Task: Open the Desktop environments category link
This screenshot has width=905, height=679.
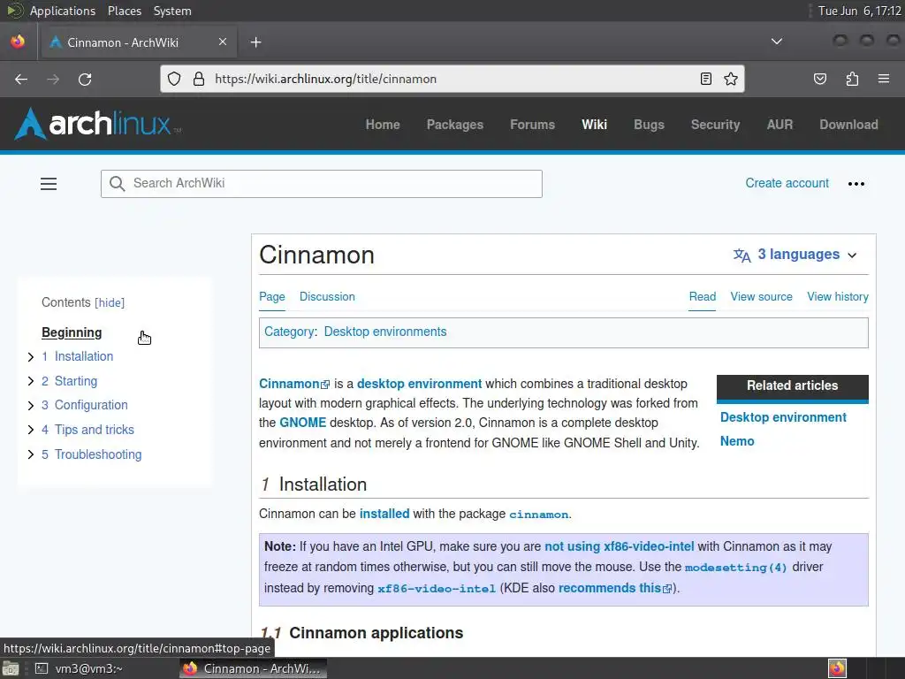Action: point(385,332)
